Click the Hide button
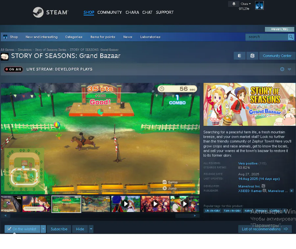 [80, 229]
